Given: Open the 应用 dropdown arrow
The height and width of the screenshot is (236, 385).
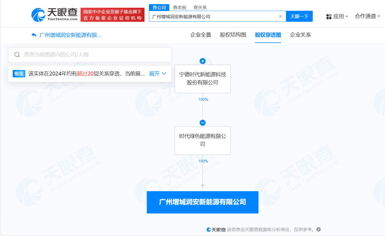Looking at the screenshot, I should point(347,17).
